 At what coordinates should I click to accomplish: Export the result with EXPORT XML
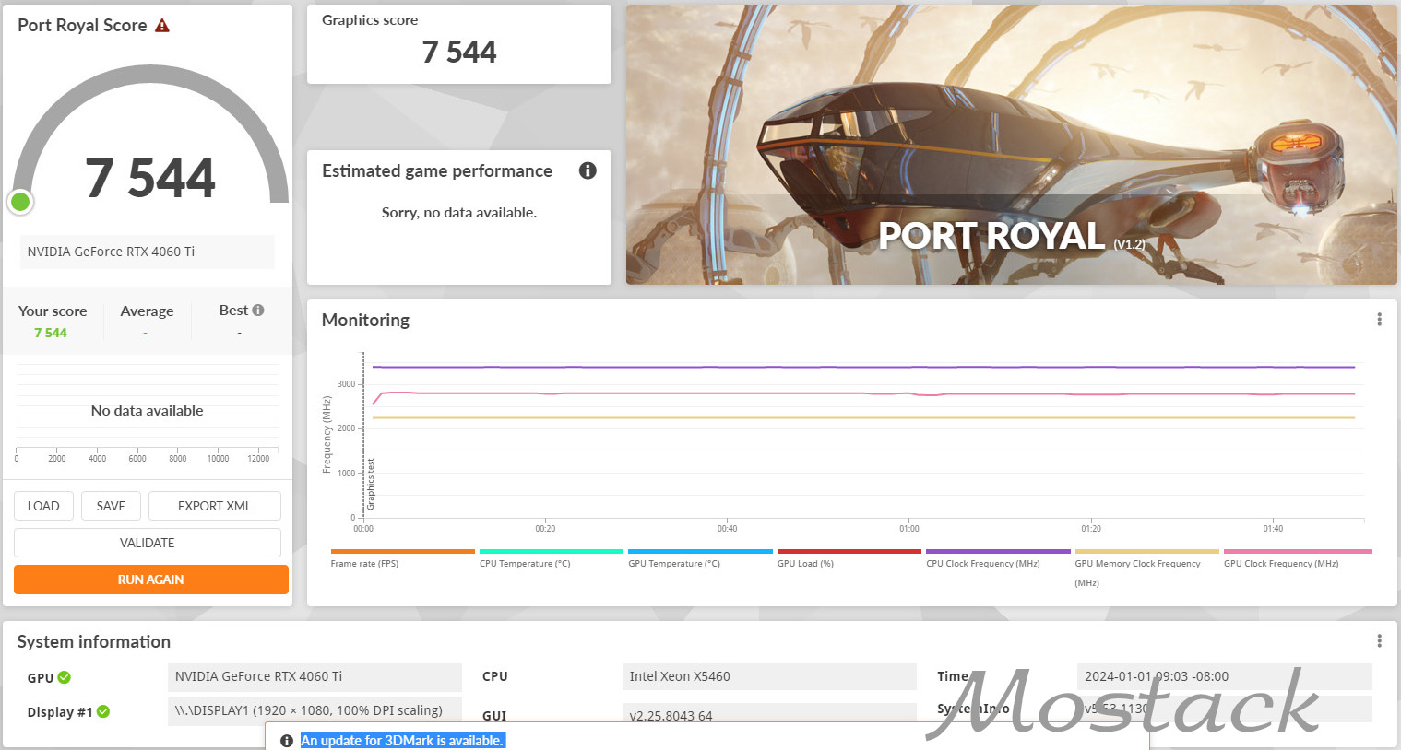click(x=215, y=506)
